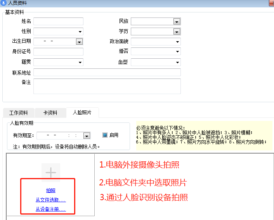Image resolution: width=274 pixels, height=220 pixels.
Task: Switch to the 卡资料 tab
Action: 50,113
